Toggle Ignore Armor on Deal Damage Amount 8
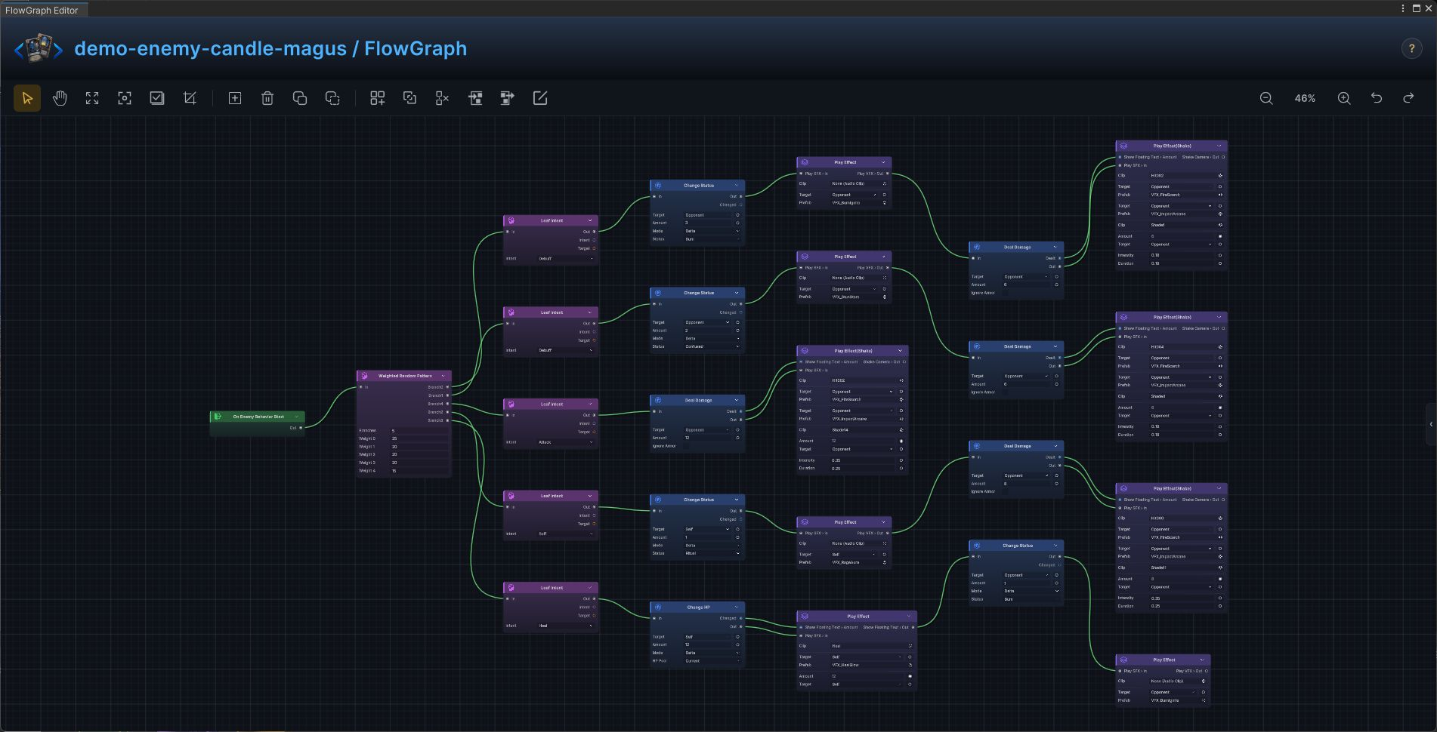Viewport: 1437px width, 732px height. click(x=1005, y=491)
